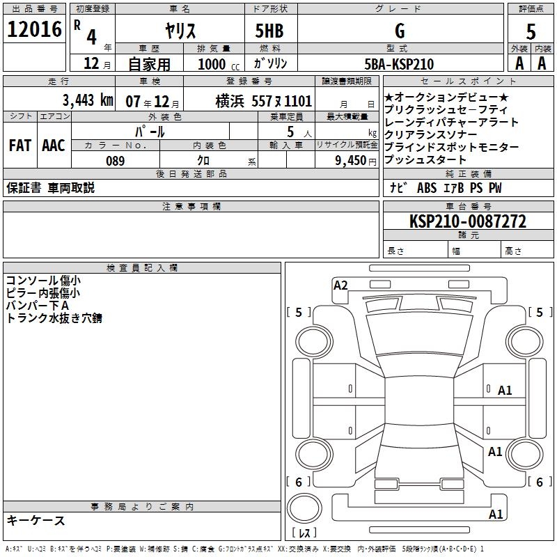Click the キーケース note text

(36, 520)
